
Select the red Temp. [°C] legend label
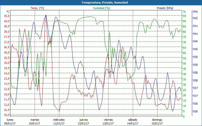coord(37,8)
